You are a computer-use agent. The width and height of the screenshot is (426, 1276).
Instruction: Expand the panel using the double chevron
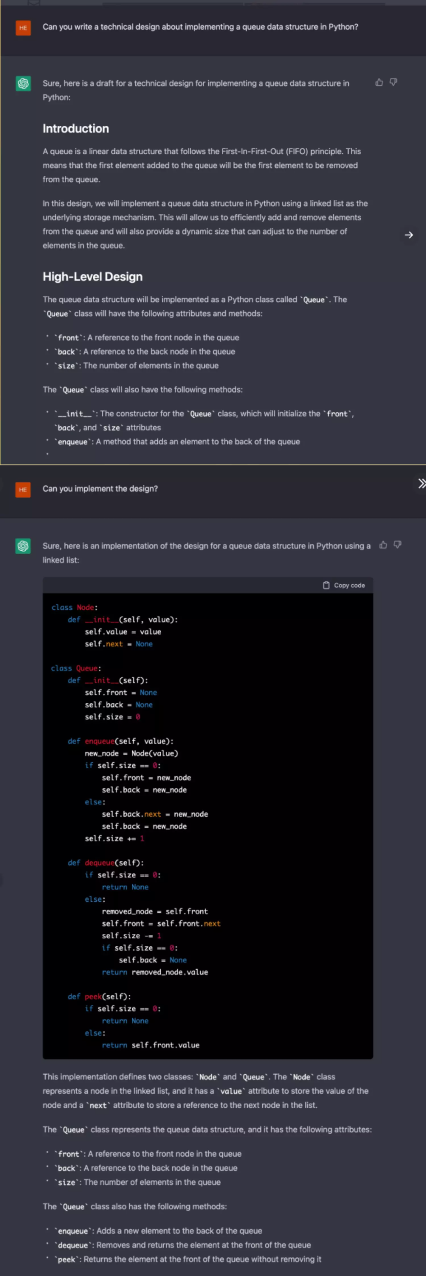(x=422, y=484)
